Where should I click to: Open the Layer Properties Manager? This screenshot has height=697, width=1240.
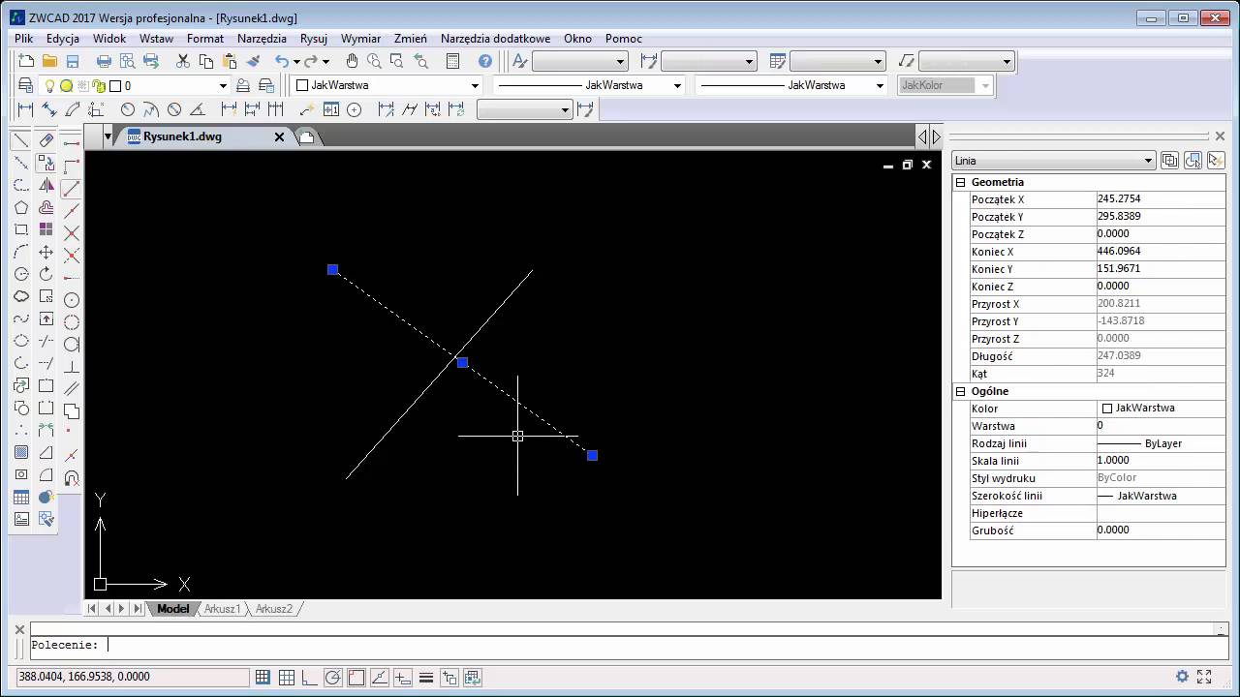(26, 85)
